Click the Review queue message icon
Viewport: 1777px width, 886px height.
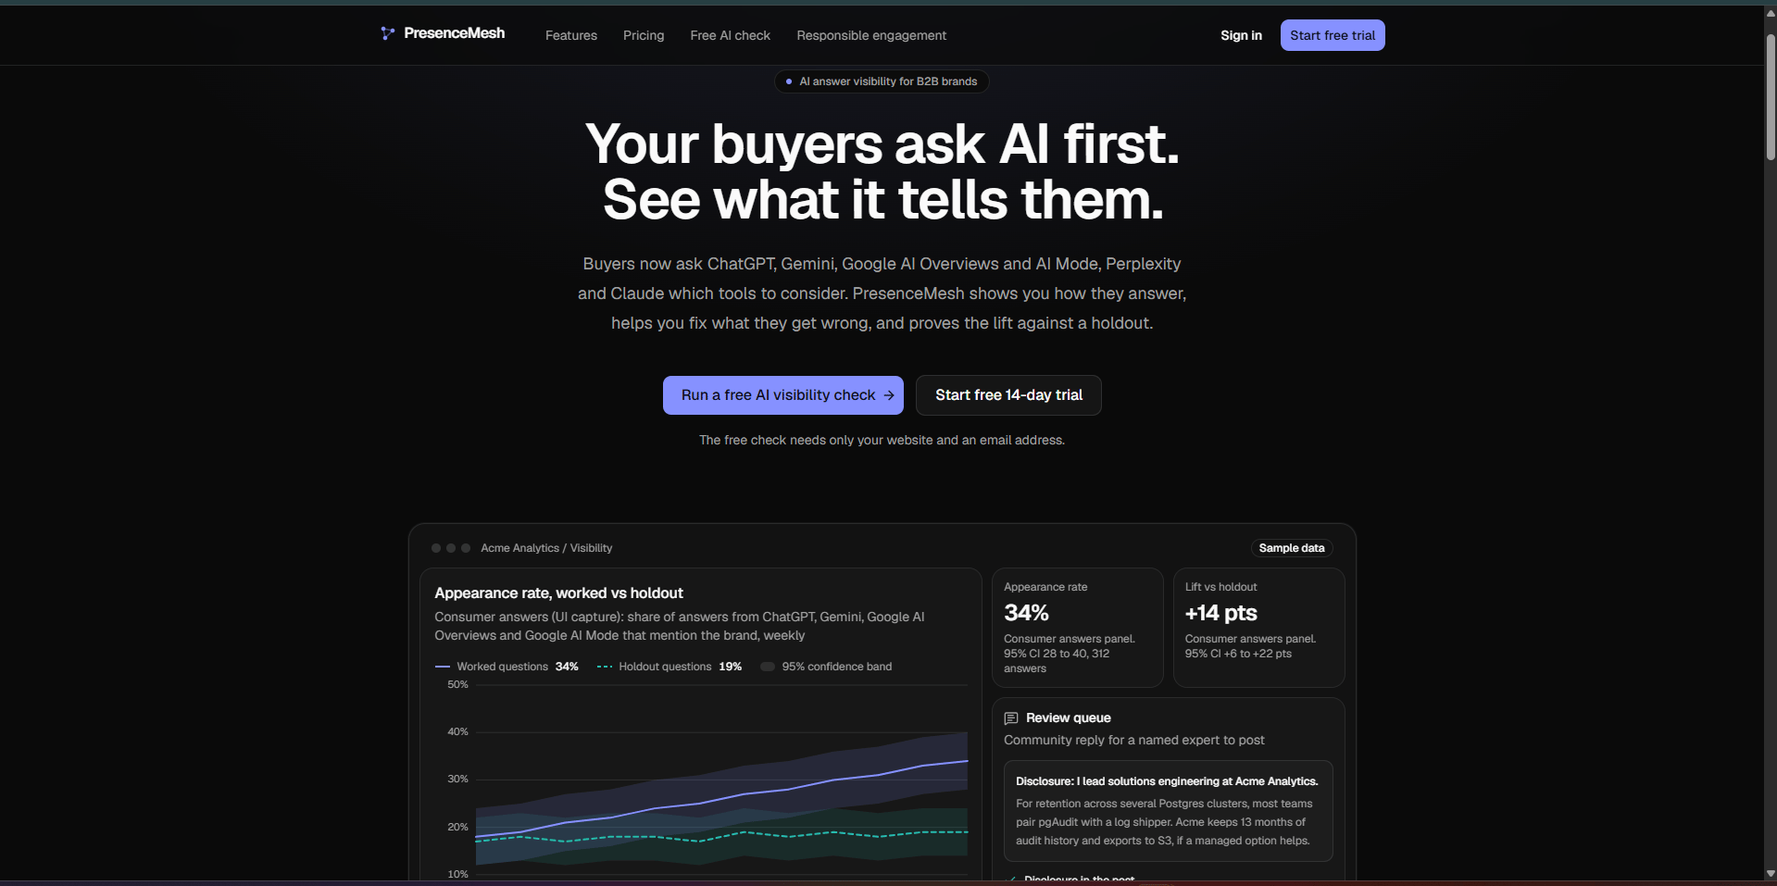coord(1011,718)
